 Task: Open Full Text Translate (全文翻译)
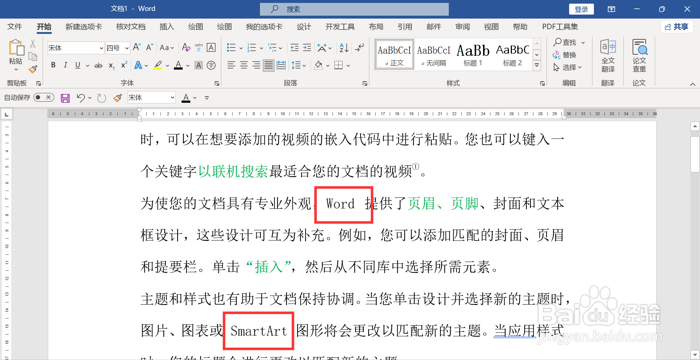pyautogui.click(x=608, y=56)
